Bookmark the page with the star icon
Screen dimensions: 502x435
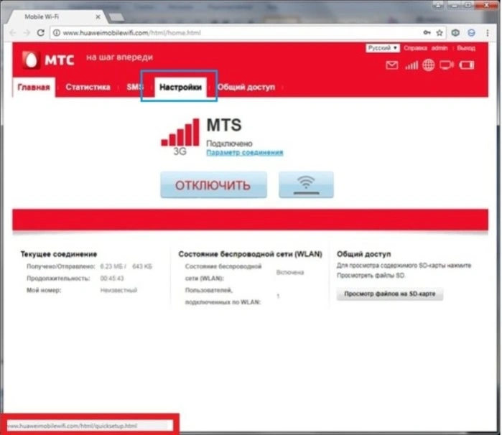click(440, 32)
